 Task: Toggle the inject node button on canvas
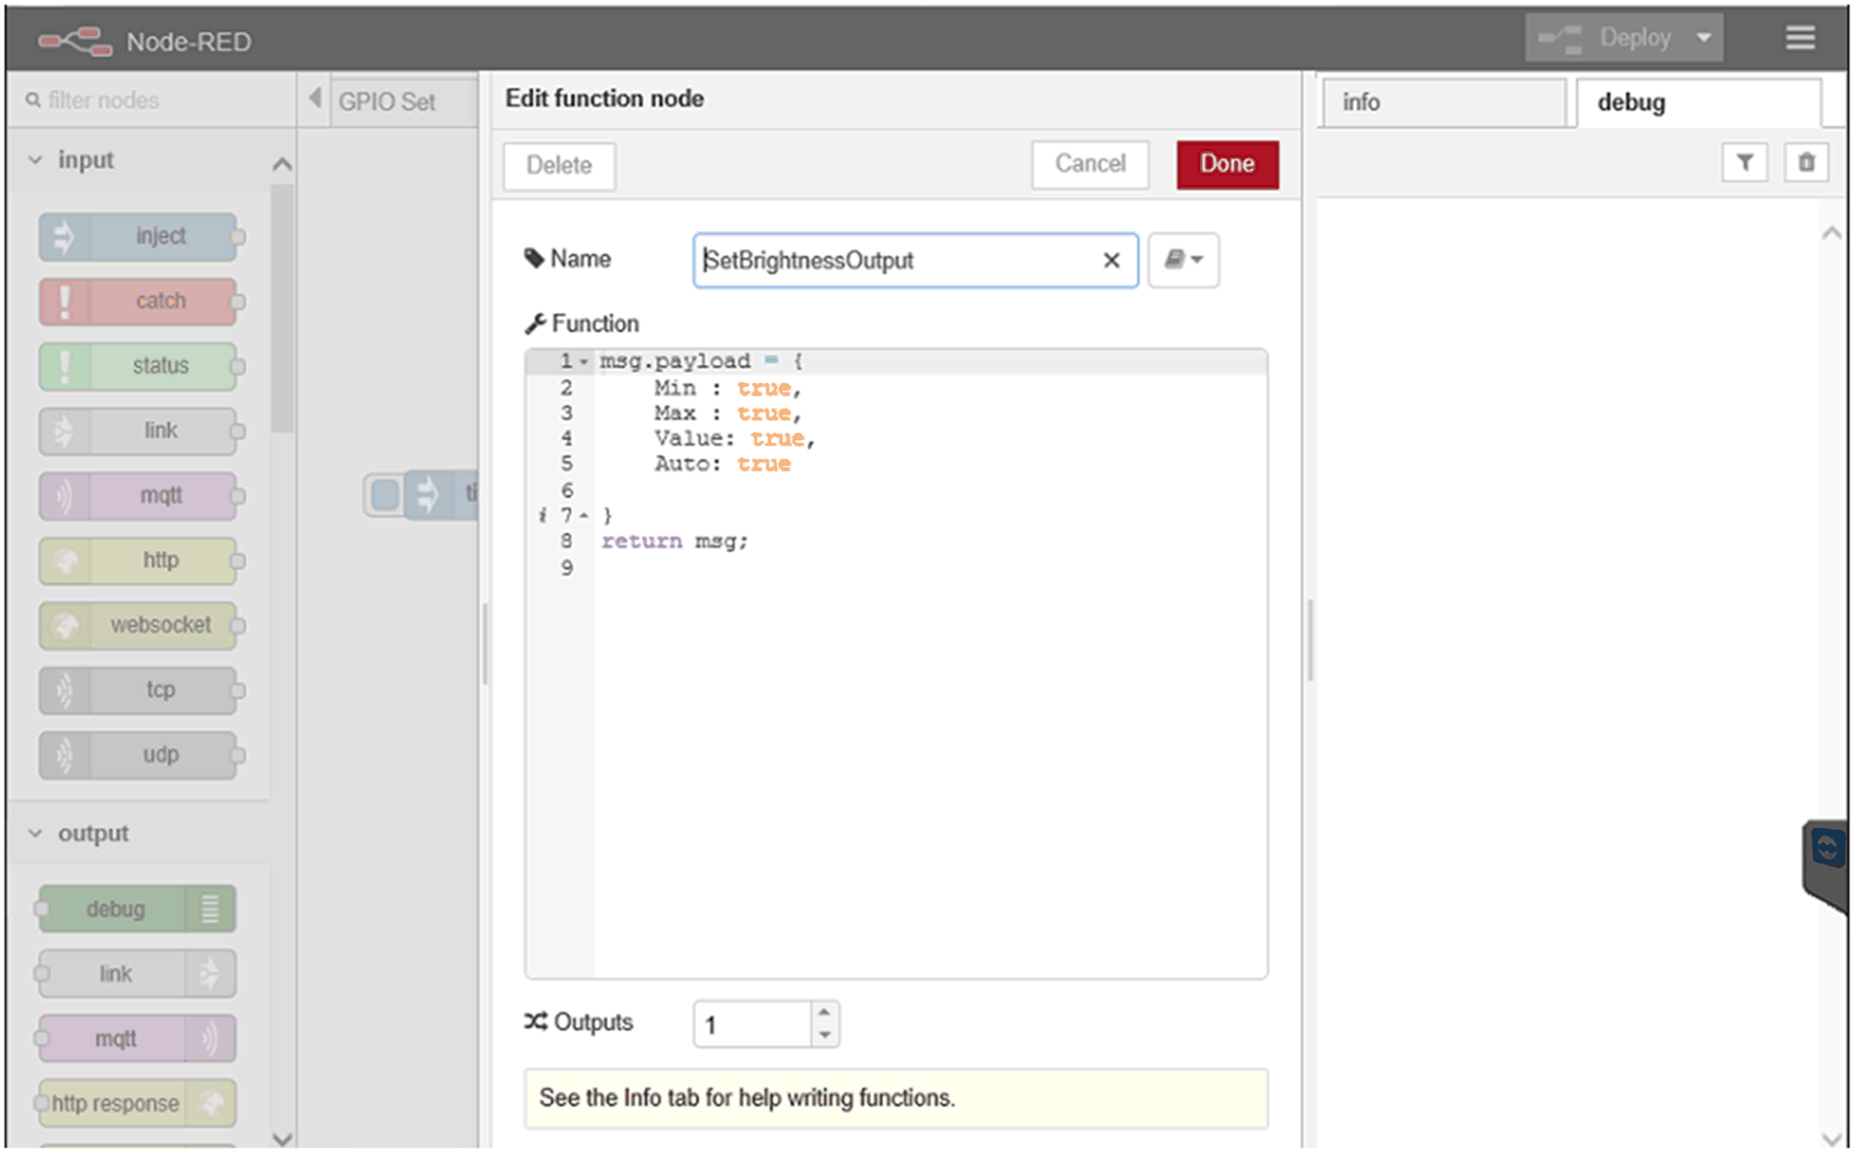tap(385, 495)
